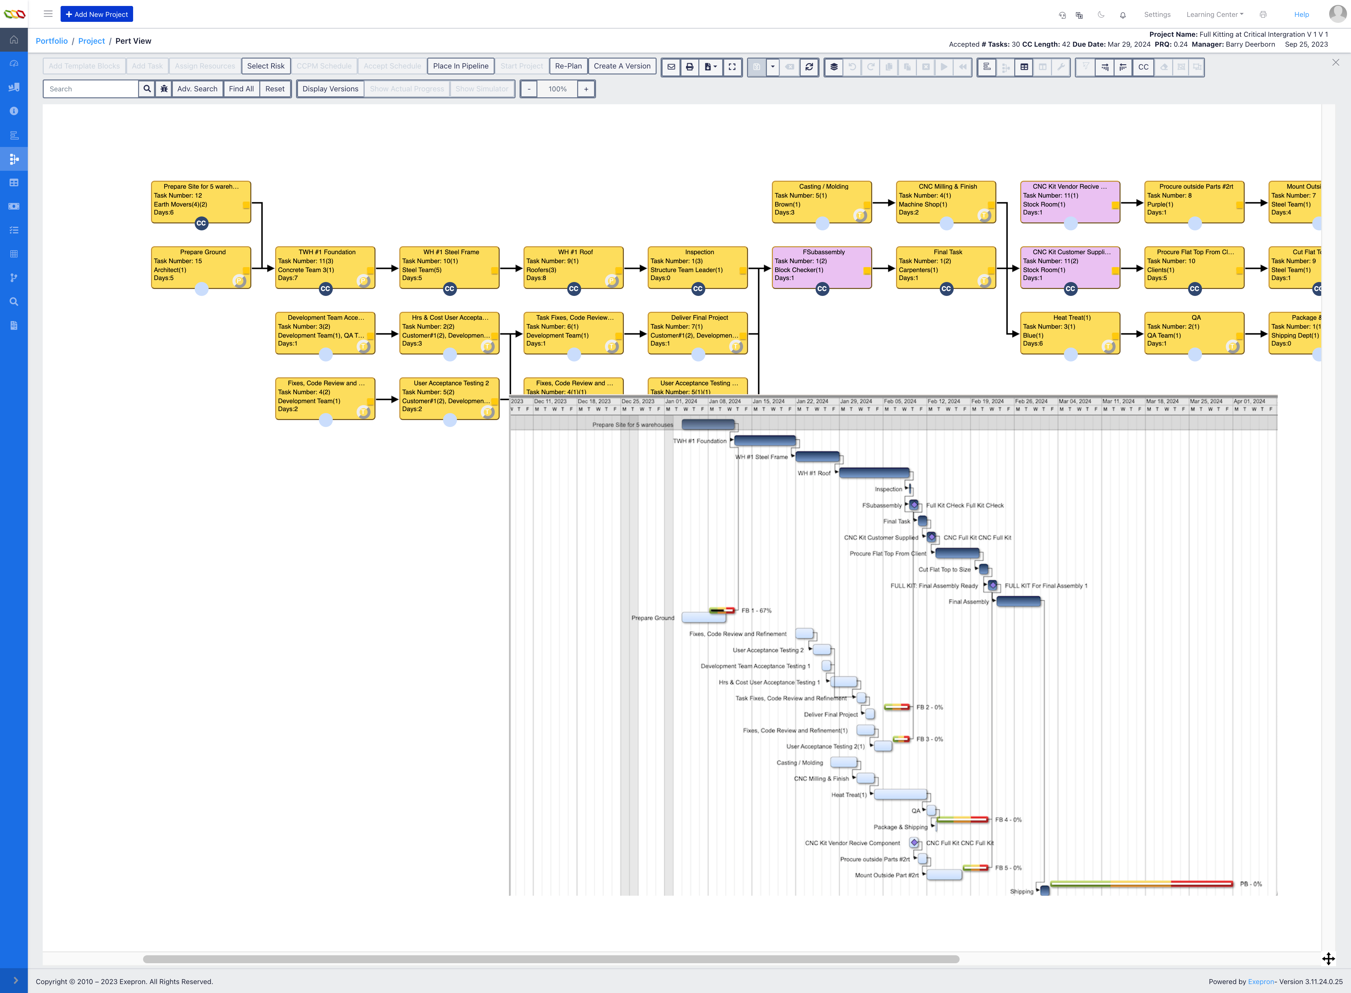The height and width of the screenshot is (993, 1351).
Task: Click the Add New Project button
Action: click(97, 15)
